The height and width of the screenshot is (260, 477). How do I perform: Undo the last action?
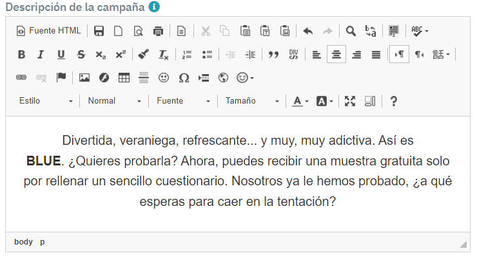click(x=308, y=31)
